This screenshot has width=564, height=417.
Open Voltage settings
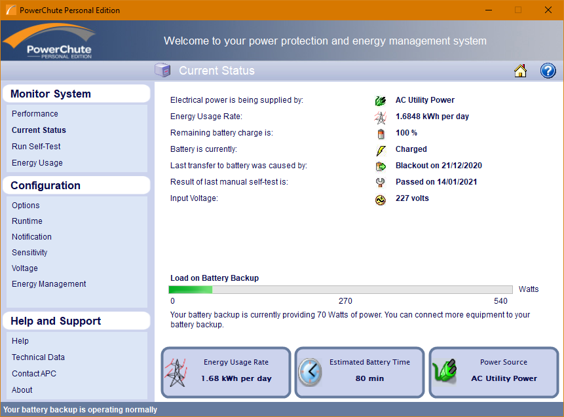point(24,268)
